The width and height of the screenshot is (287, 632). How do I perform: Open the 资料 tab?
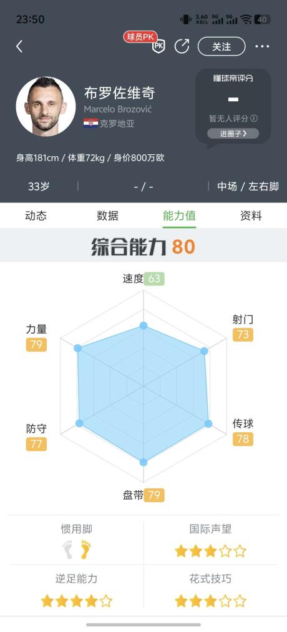[251, 215]
